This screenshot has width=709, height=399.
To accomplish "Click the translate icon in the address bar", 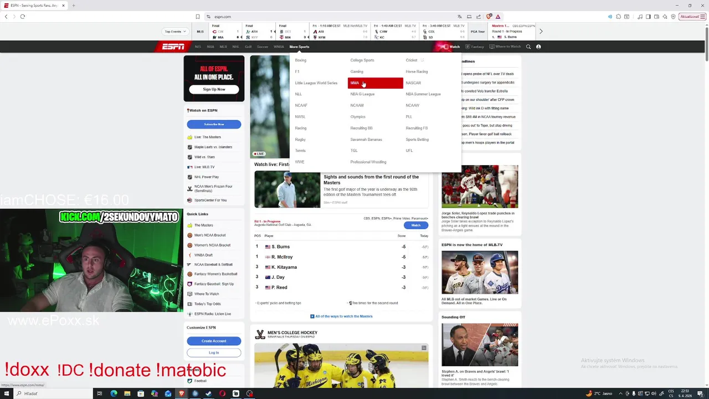I will tap(459, 17).
